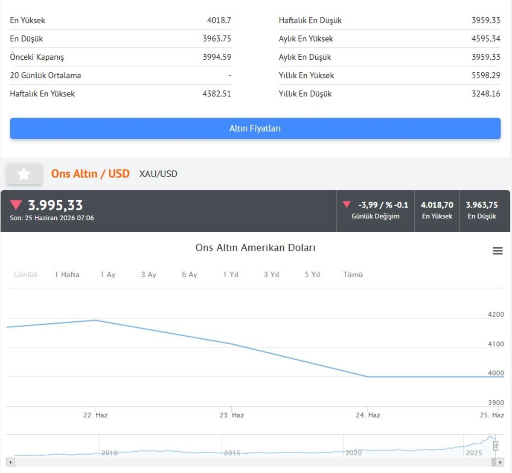Click the Altın Fiyatları blue button

255,128
